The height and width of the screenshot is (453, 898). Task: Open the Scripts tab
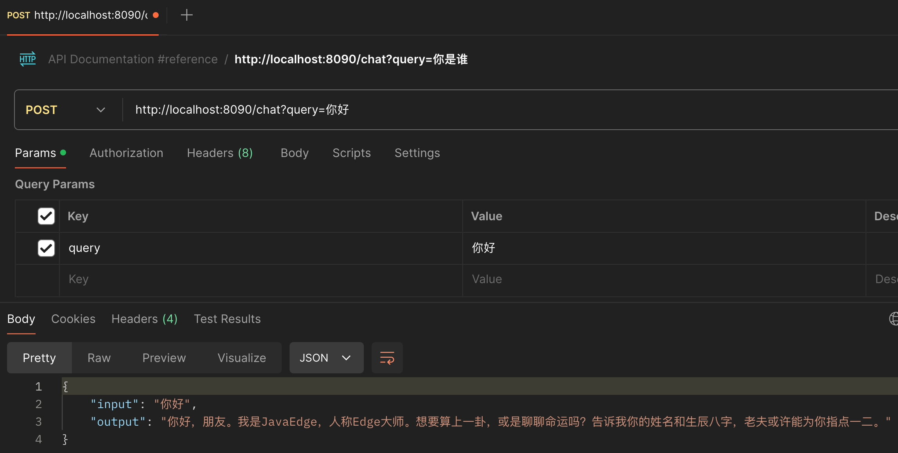pos(351,153)
